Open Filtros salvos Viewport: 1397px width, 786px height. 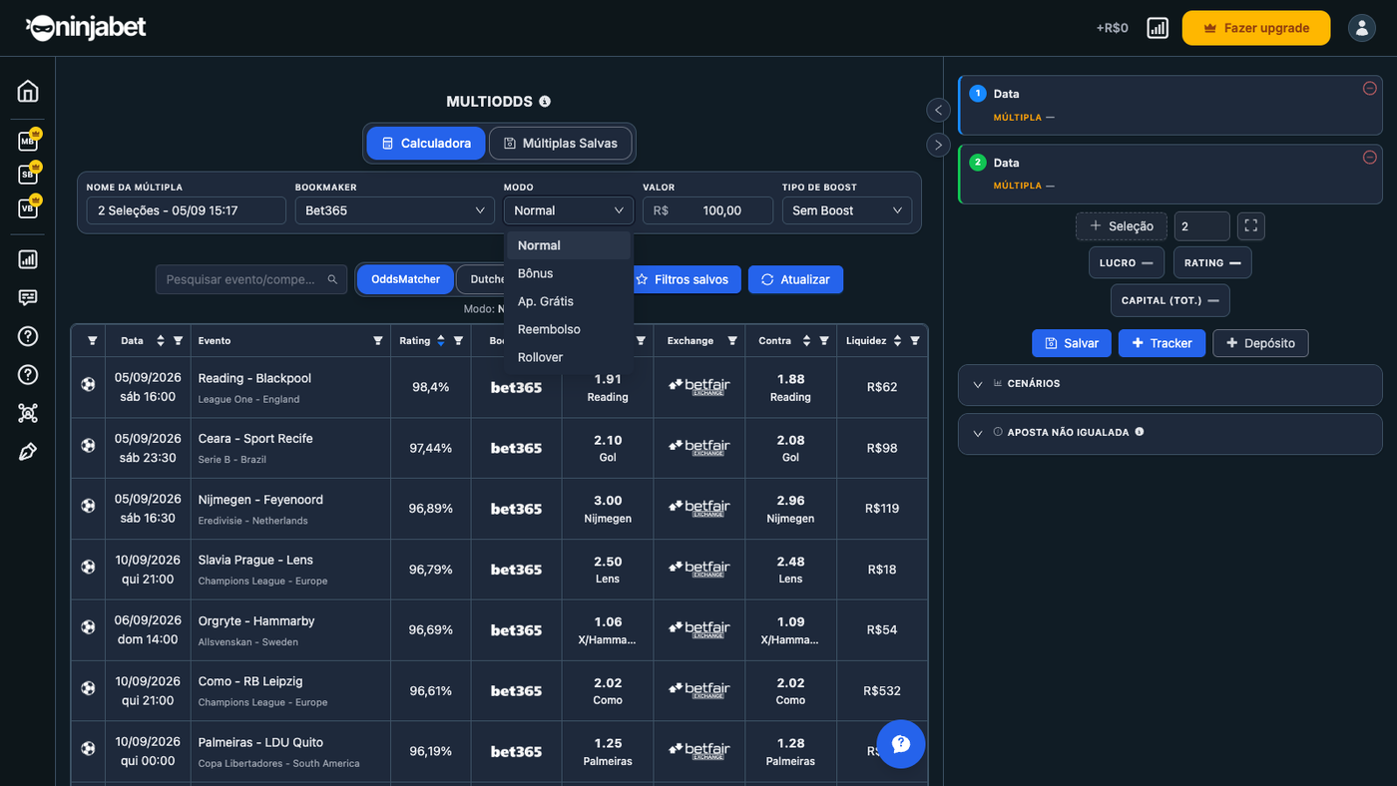(684, 279)
